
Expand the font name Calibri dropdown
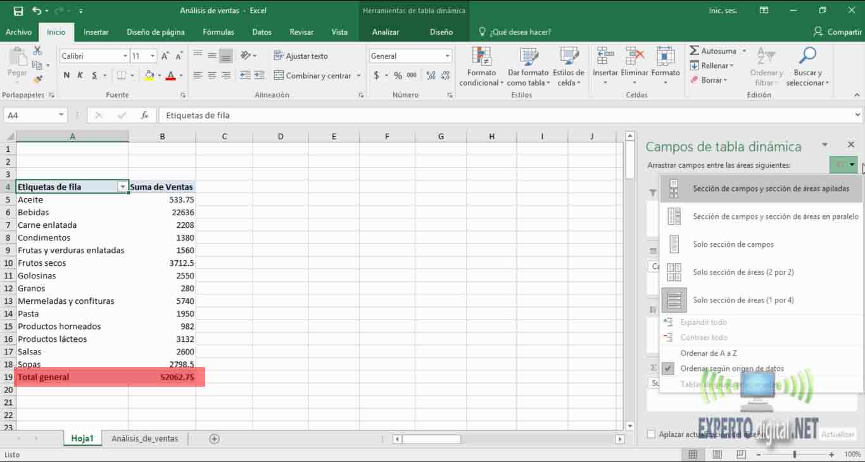coord(125,56)
